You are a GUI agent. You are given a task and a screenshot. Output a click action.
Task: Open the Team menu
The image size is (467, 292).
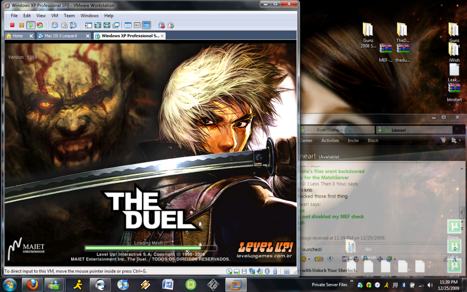(69, 16)
